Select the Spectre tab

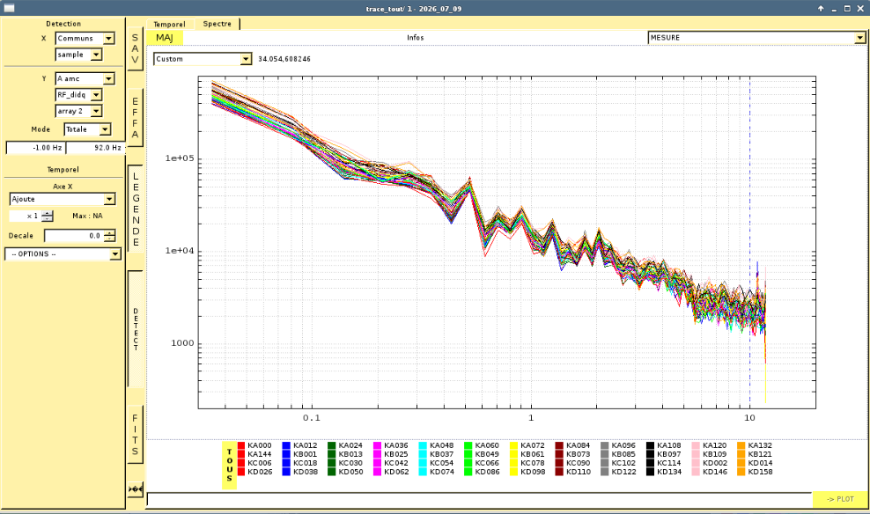click(217, 24)
